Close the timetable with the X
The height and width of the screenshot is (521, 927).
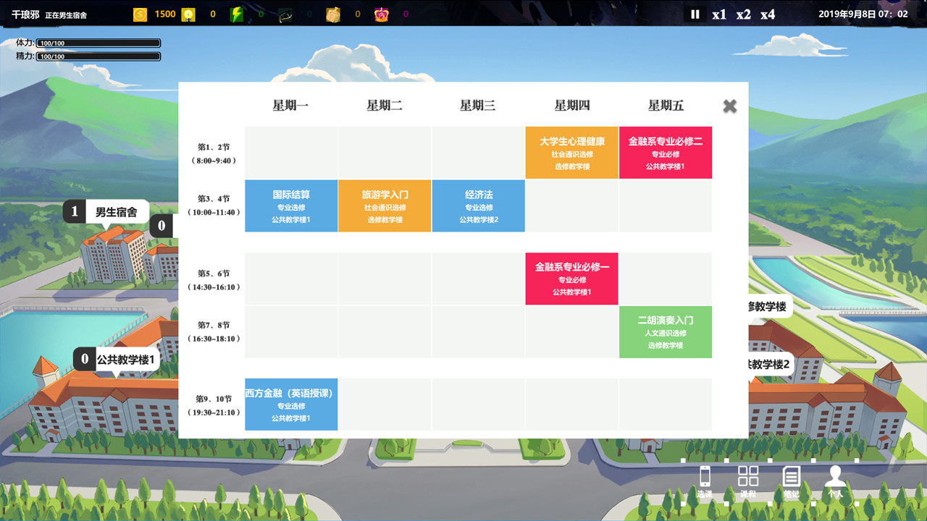[x=730, y=106]
